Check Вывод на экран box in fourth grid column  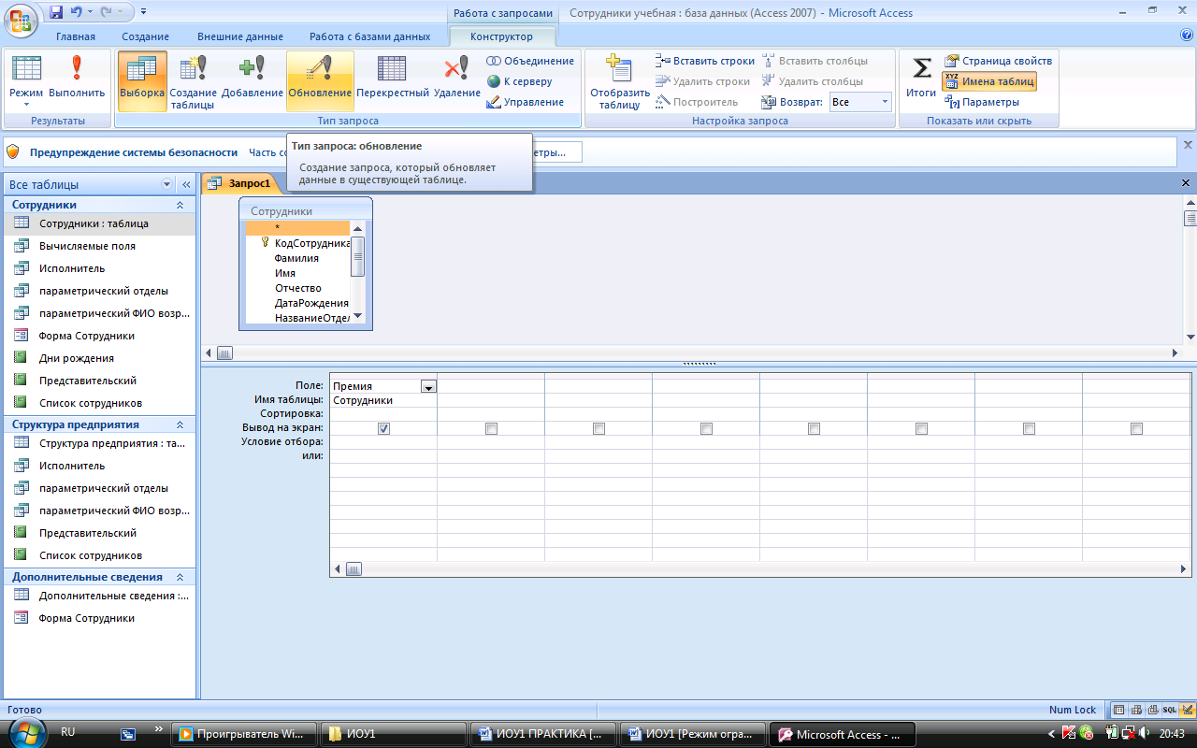click(706, 428)
